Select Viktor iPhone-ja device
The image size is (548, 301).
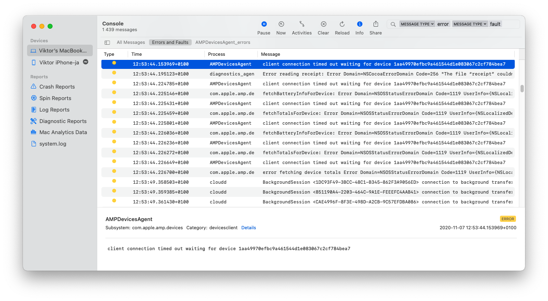[x=60, y=62]
